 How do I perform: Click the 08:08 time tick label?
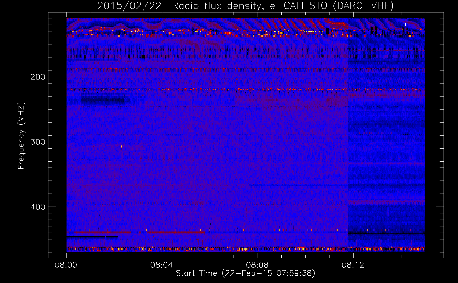(257, 265)
